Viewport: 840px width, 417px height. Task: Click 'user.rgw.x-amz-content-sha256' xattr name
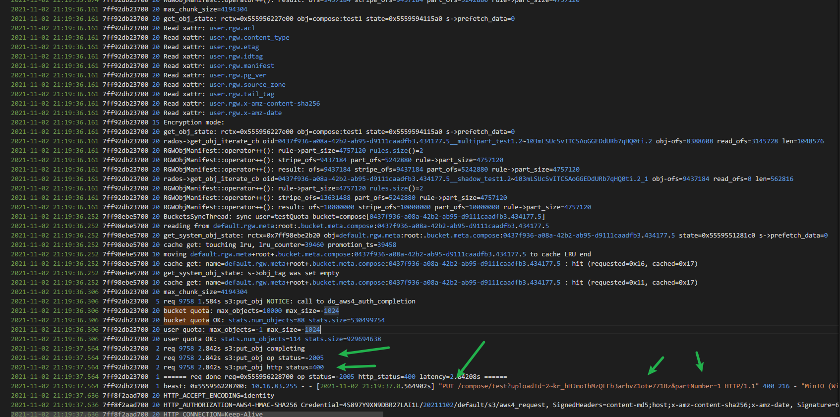[265, 104]
